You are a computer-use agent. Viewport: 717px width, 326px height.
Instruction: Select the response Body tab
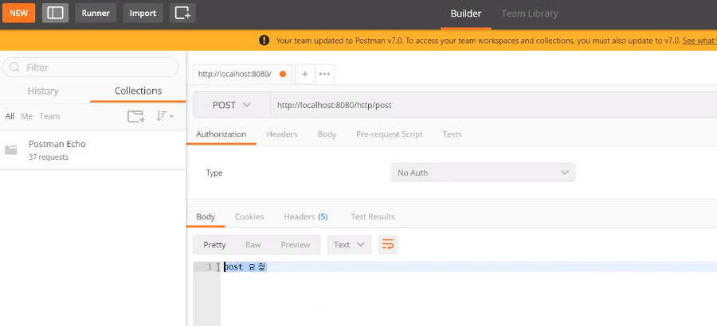[206, 217]
